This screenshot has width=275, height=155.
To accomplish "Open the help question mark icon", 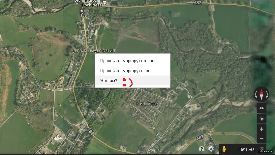I will pyautogui.click(x=201, y=149).
